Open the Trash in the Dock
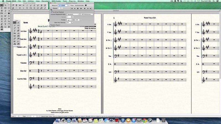Viewport: 221px width, 124px height. click(163, 120)
